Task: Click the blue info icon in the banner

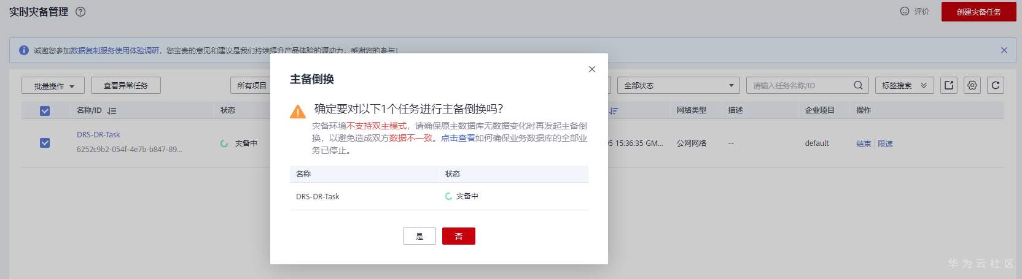Action: [24, 50]
